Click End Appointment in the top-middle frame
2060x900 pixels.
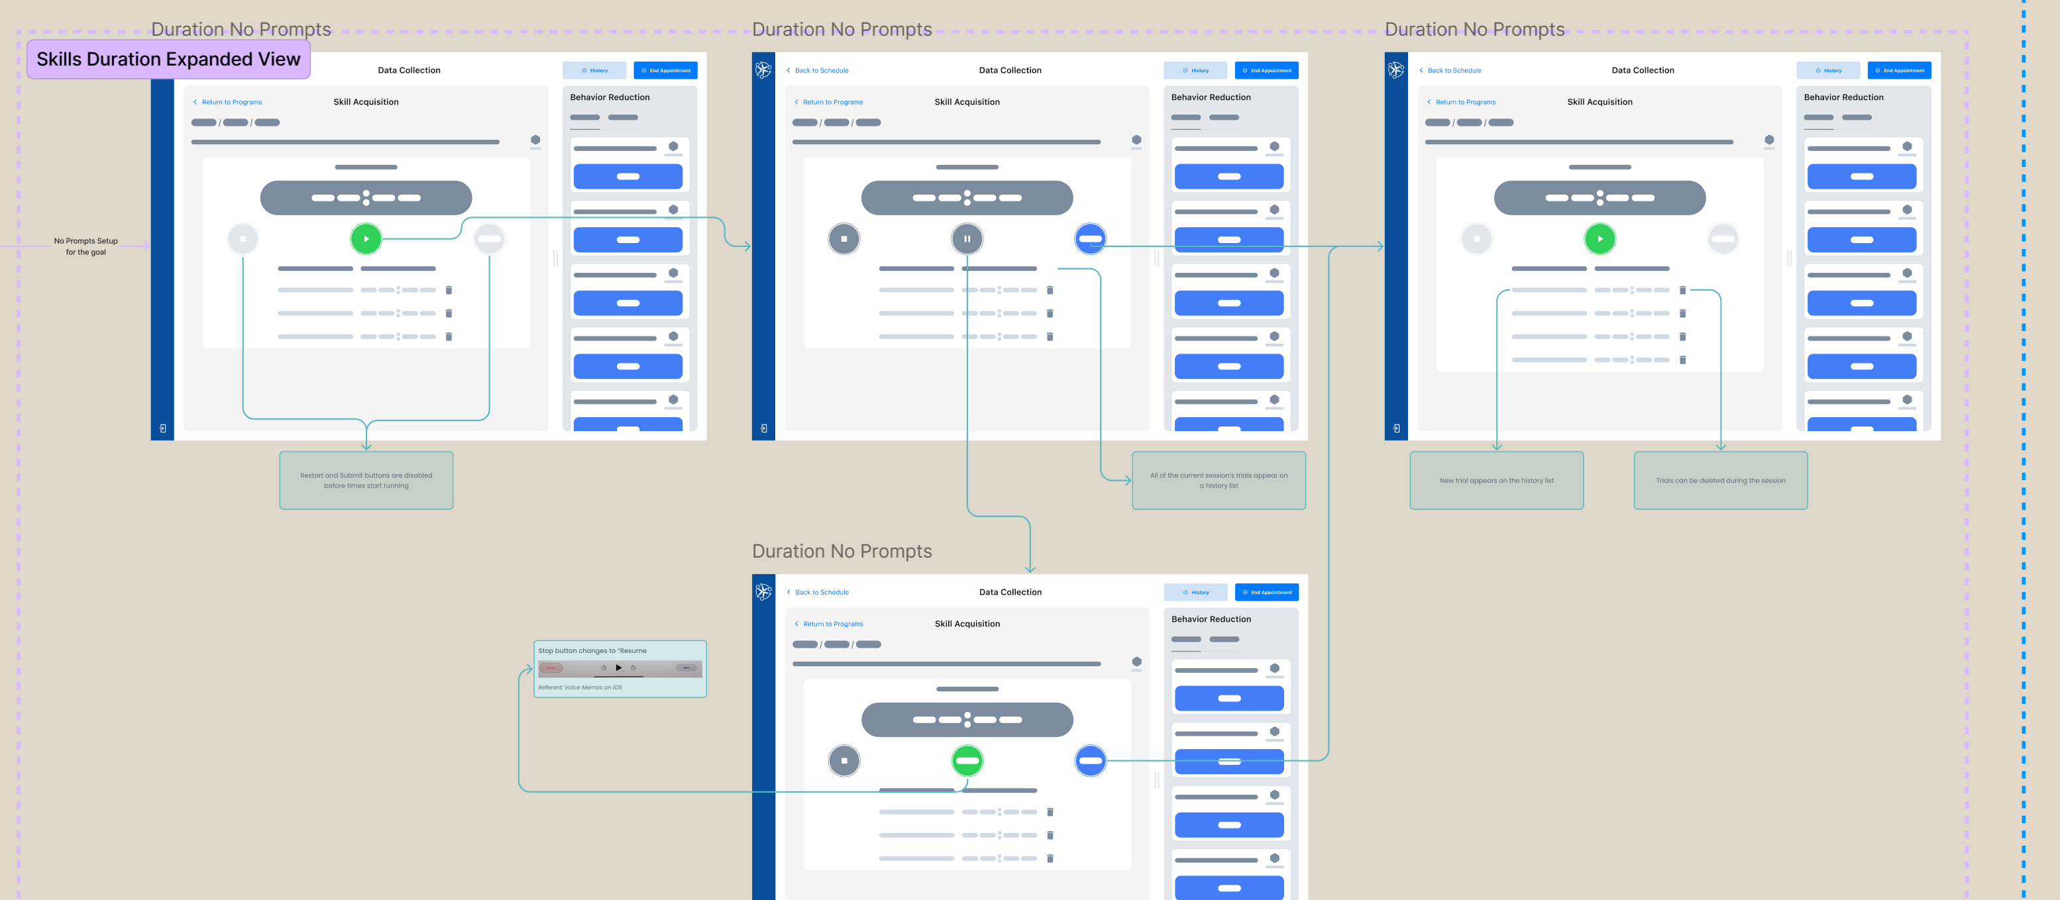(1267, 70)
